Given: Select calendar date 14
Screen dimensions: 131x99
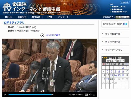Looking at the screenshot, I should [115, 75].
